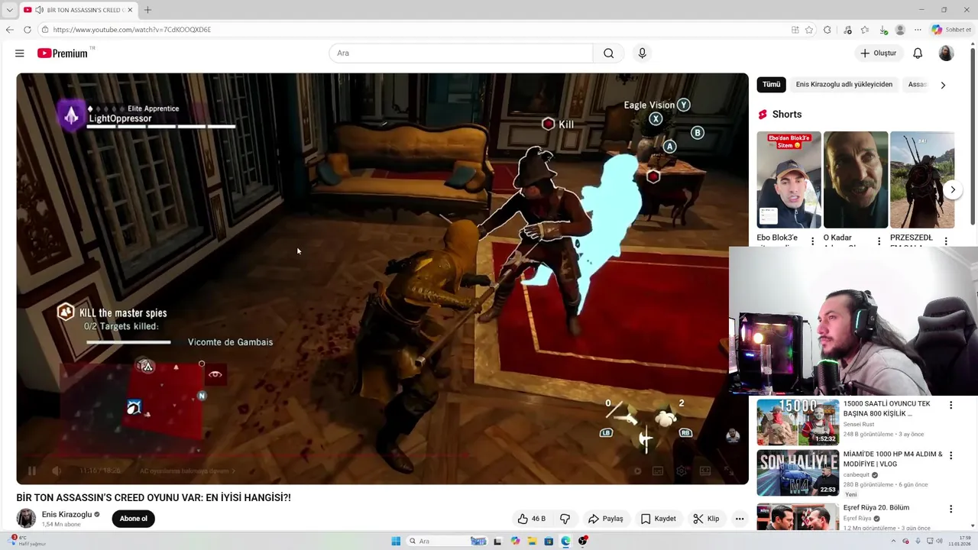Viewport: 978px width, 550px height.
Task: Click the Enis Kirazoglu channel avatar
Action: coord(26,519)
